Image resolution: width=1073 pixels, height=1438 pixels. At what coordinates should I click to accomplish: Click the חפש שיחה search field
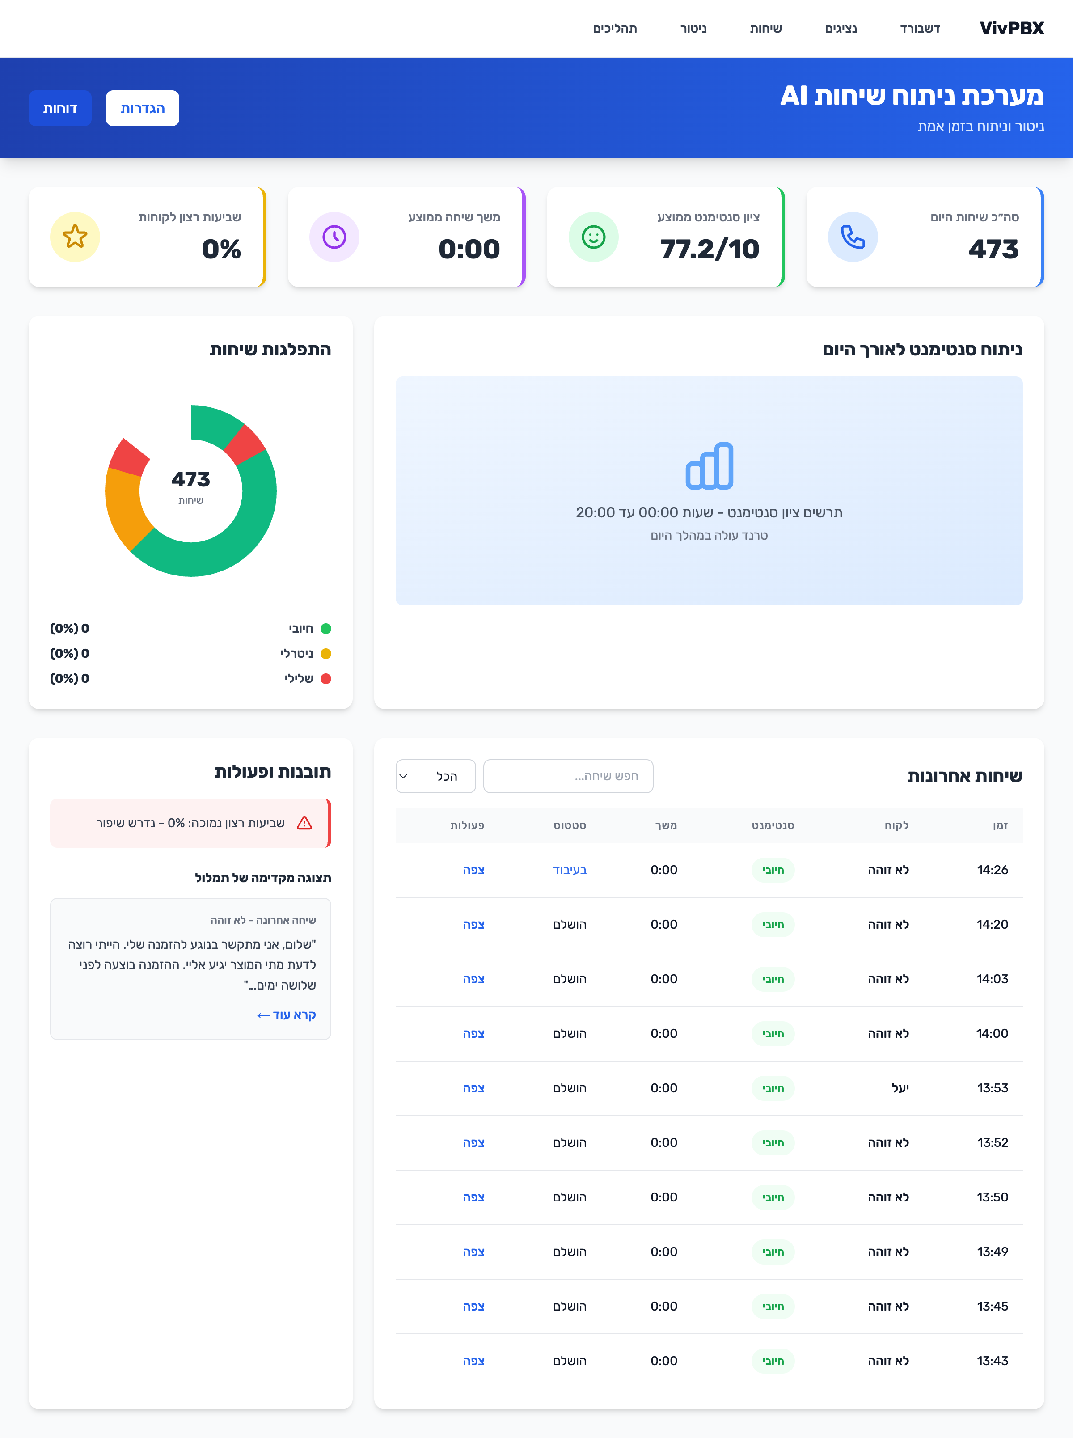pos(568,776)
